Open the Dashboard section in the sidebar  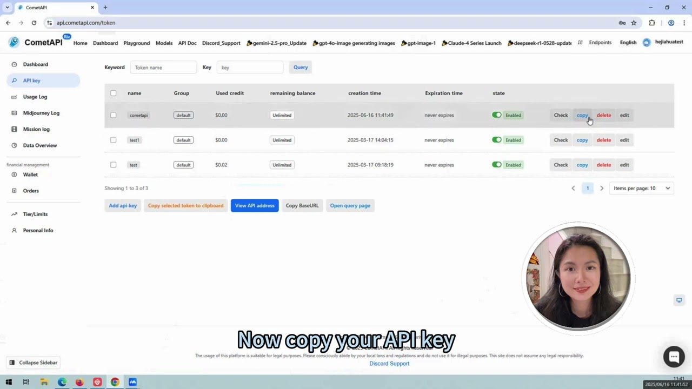tap(35, 64)
